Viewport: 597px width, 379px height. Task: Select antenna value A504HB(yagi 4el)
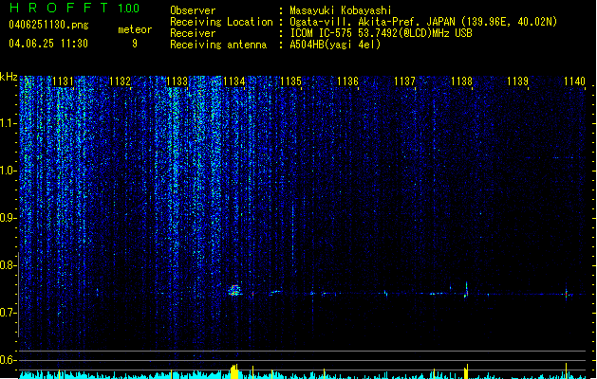coord(335,45)
